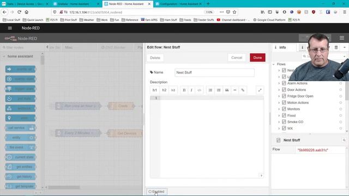Open the sidebar tab with trash icon
Viewport: 349px width, 196px height.
click(336, 47)
